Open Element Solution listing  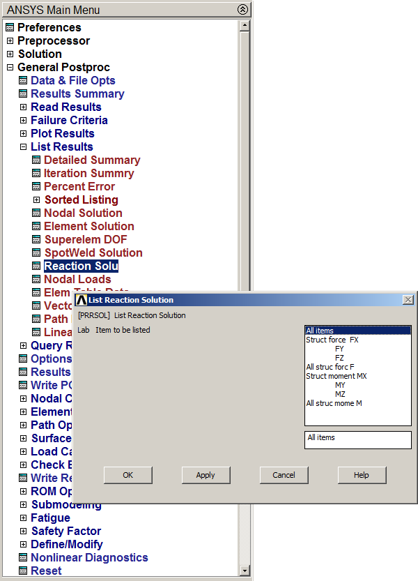click(88, 227)
